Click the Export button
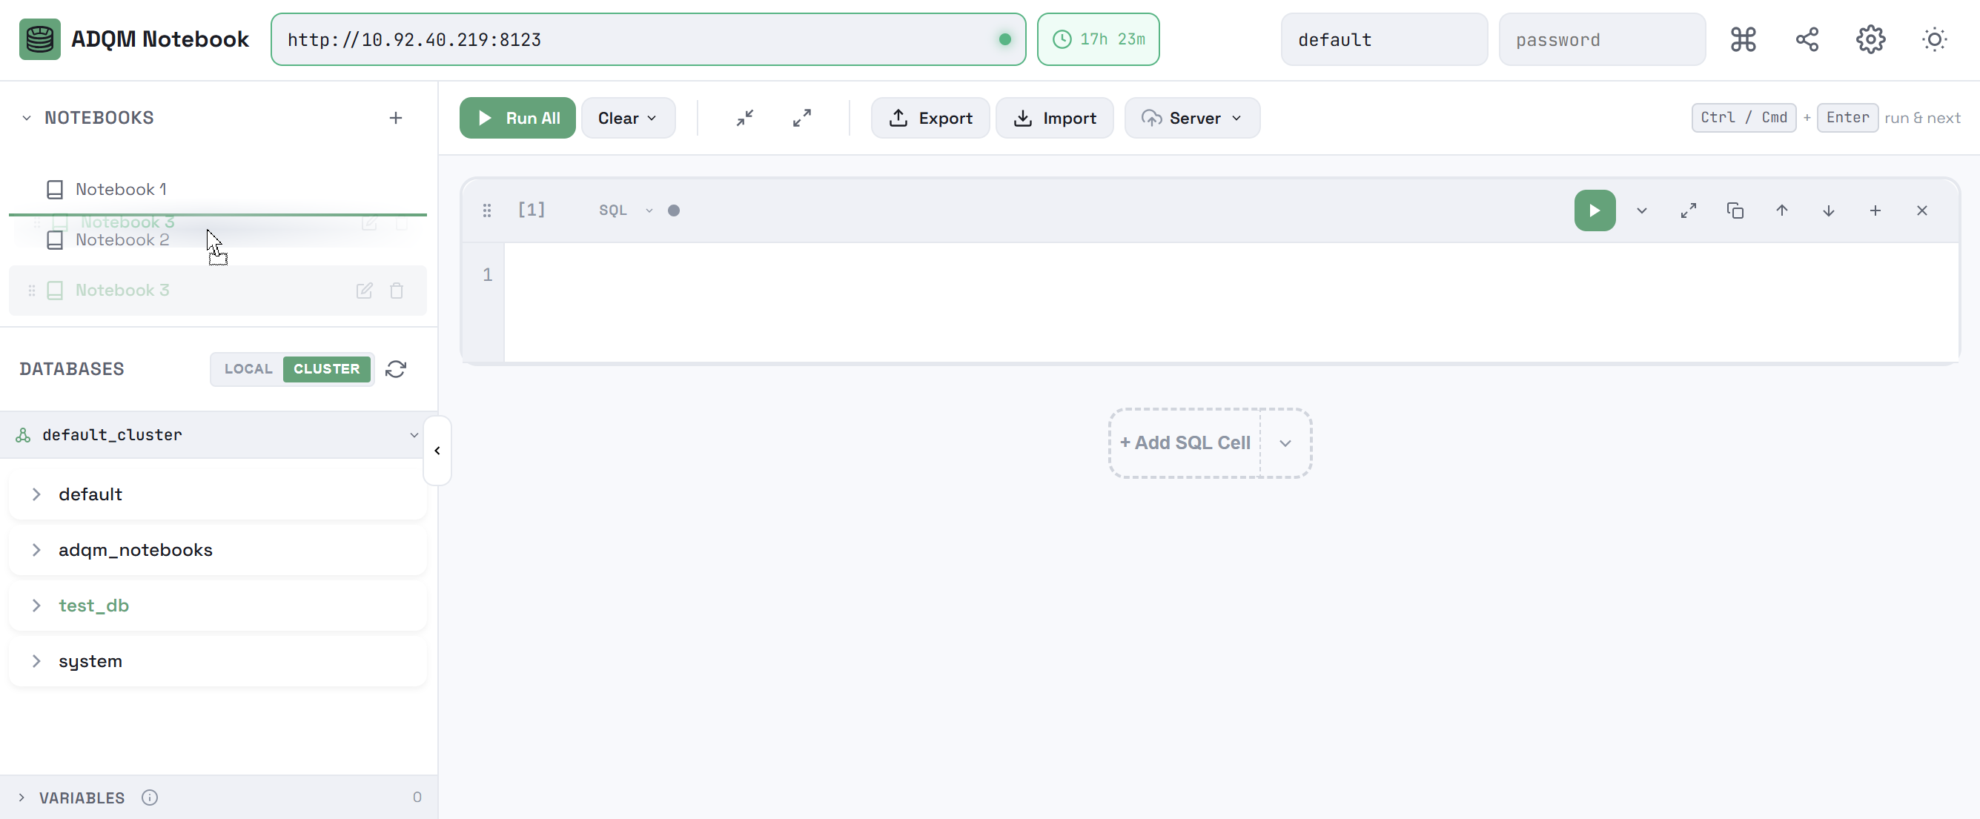The height and width of the screenshot is (819, 1980). [x=930, y=119]
